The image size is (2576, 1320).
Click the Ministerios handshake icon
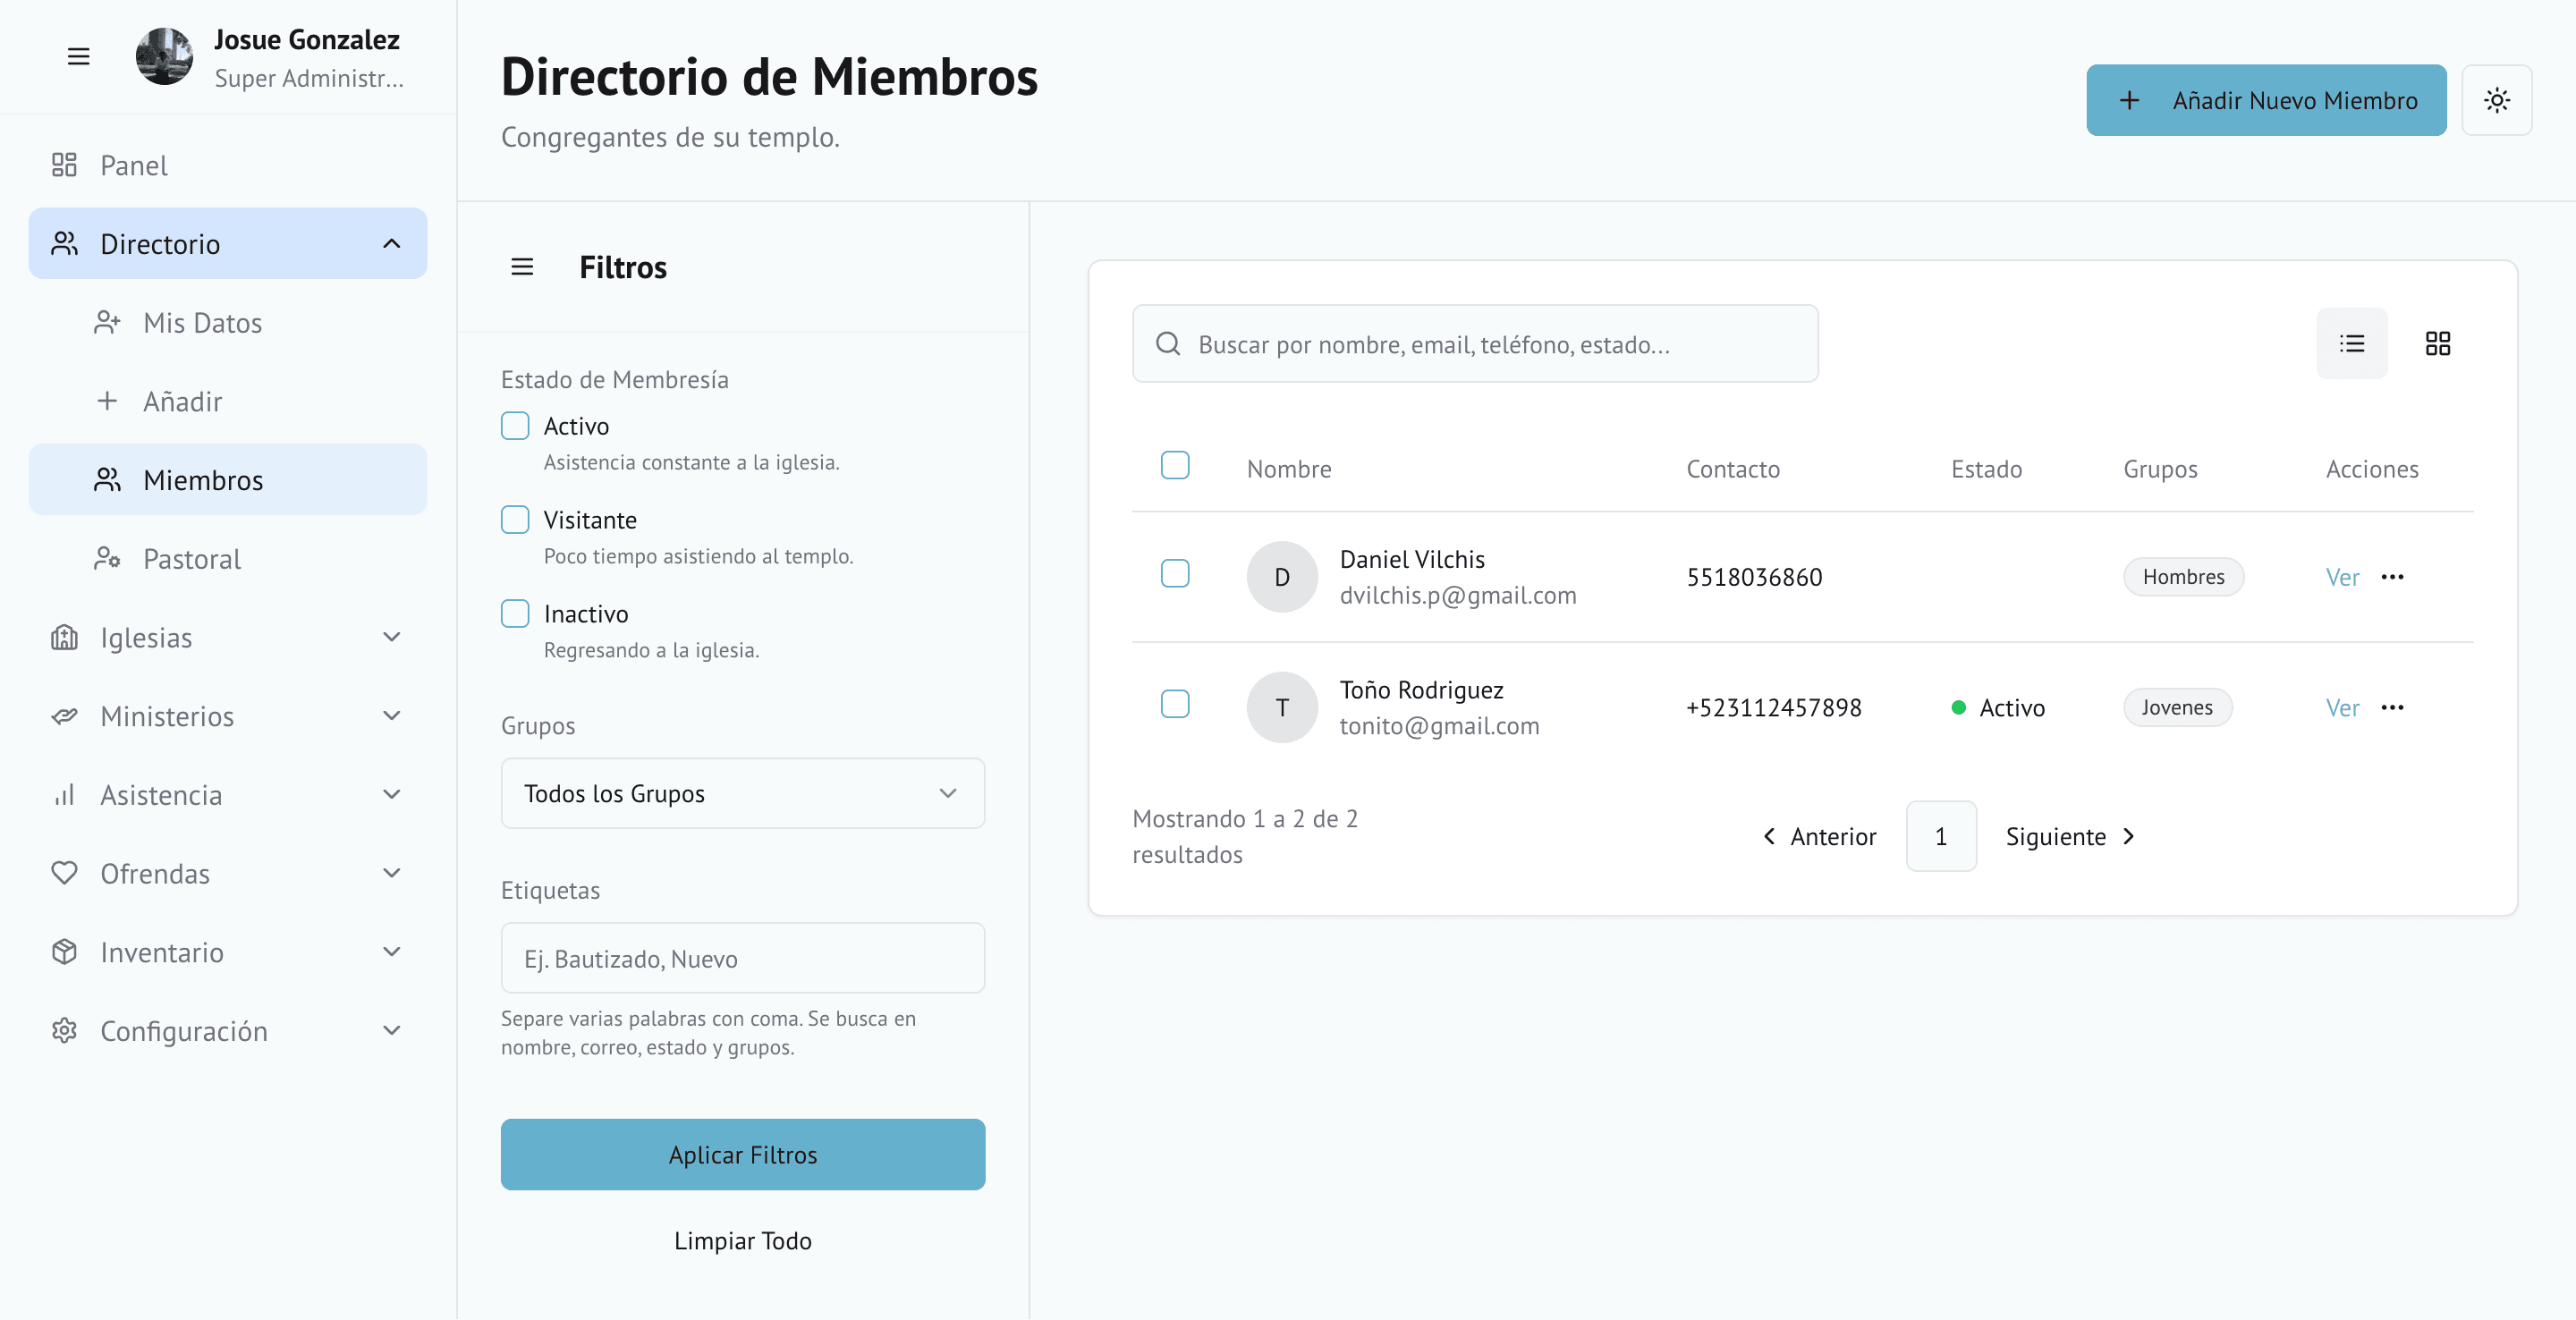point(64,716)
